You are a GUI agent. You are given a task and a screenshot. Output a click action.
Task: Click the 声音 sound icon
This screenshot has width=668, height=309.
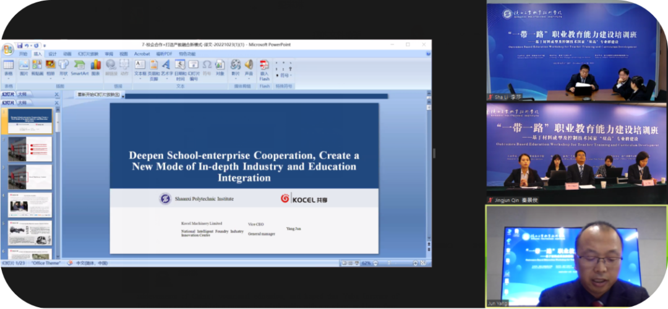click(249, 66)
